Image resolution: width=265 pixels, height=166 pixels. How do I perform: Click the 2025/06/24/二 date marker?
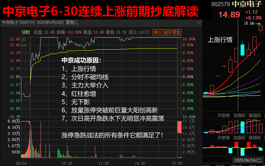tap(248, 160)
